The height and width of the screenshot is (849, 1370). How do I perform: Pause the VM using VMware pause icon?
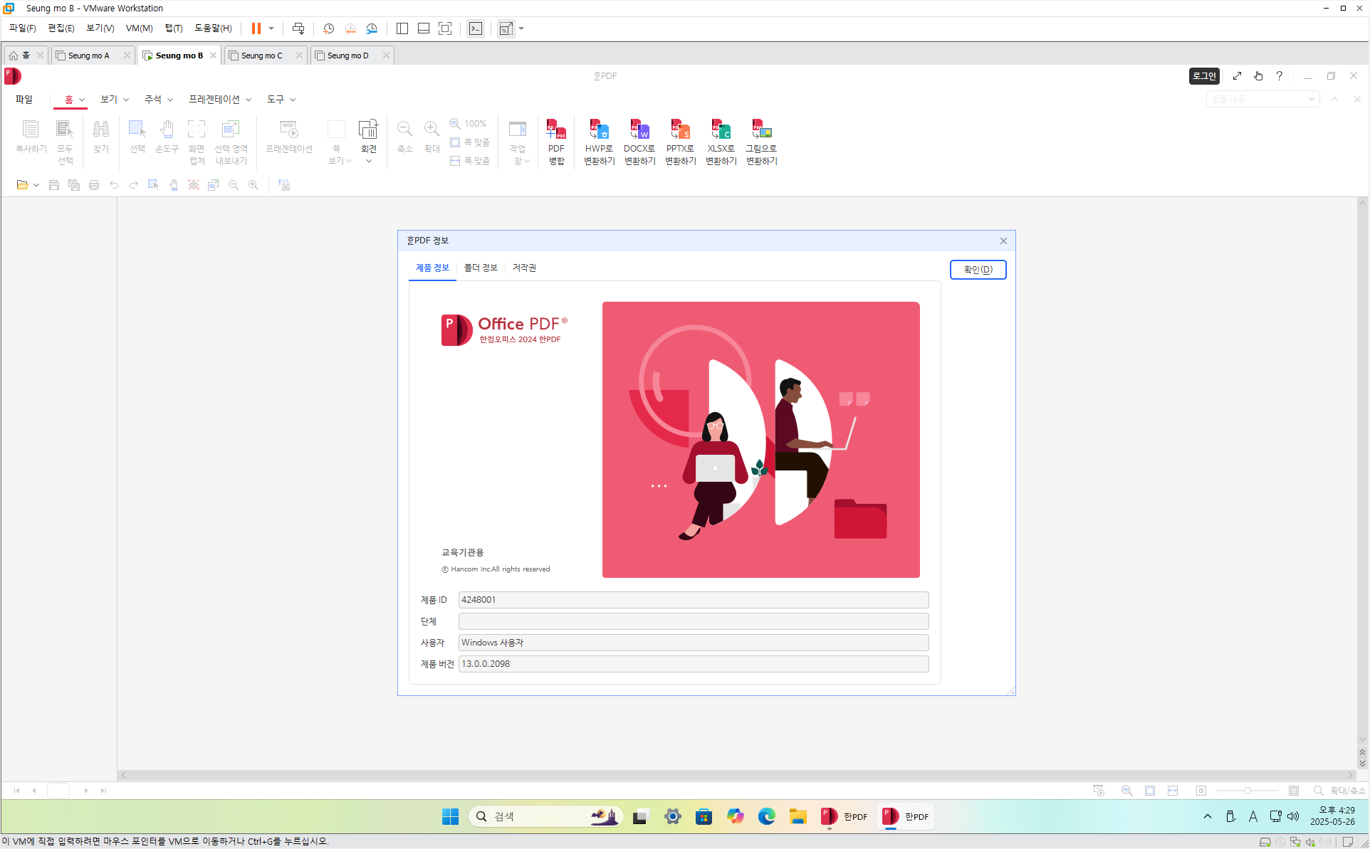coord(256,28)
